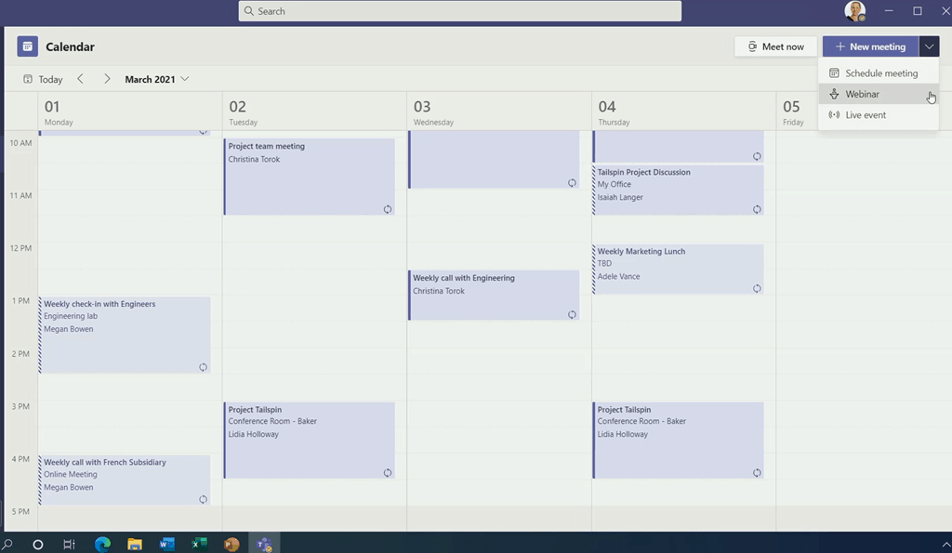This screenshot has height=553, width=952.
Task: Open the user profile avatar
Action: 854,11
